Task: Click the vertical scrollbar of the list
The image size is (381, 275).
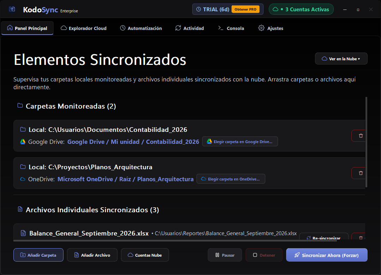Action: coord(366,142)
